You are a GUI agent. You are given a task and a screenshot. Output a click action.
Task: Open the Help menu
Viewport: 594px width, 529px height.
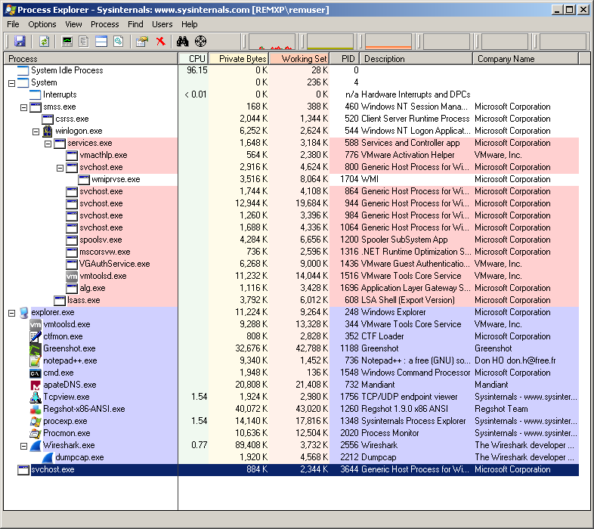tap(190, 24)
